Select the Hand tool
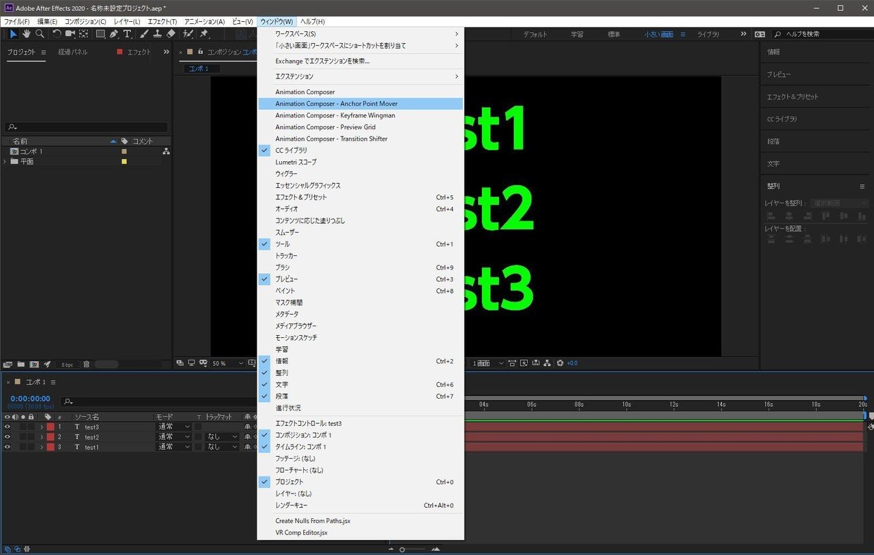874x555 pixels. tap(27, 33)
